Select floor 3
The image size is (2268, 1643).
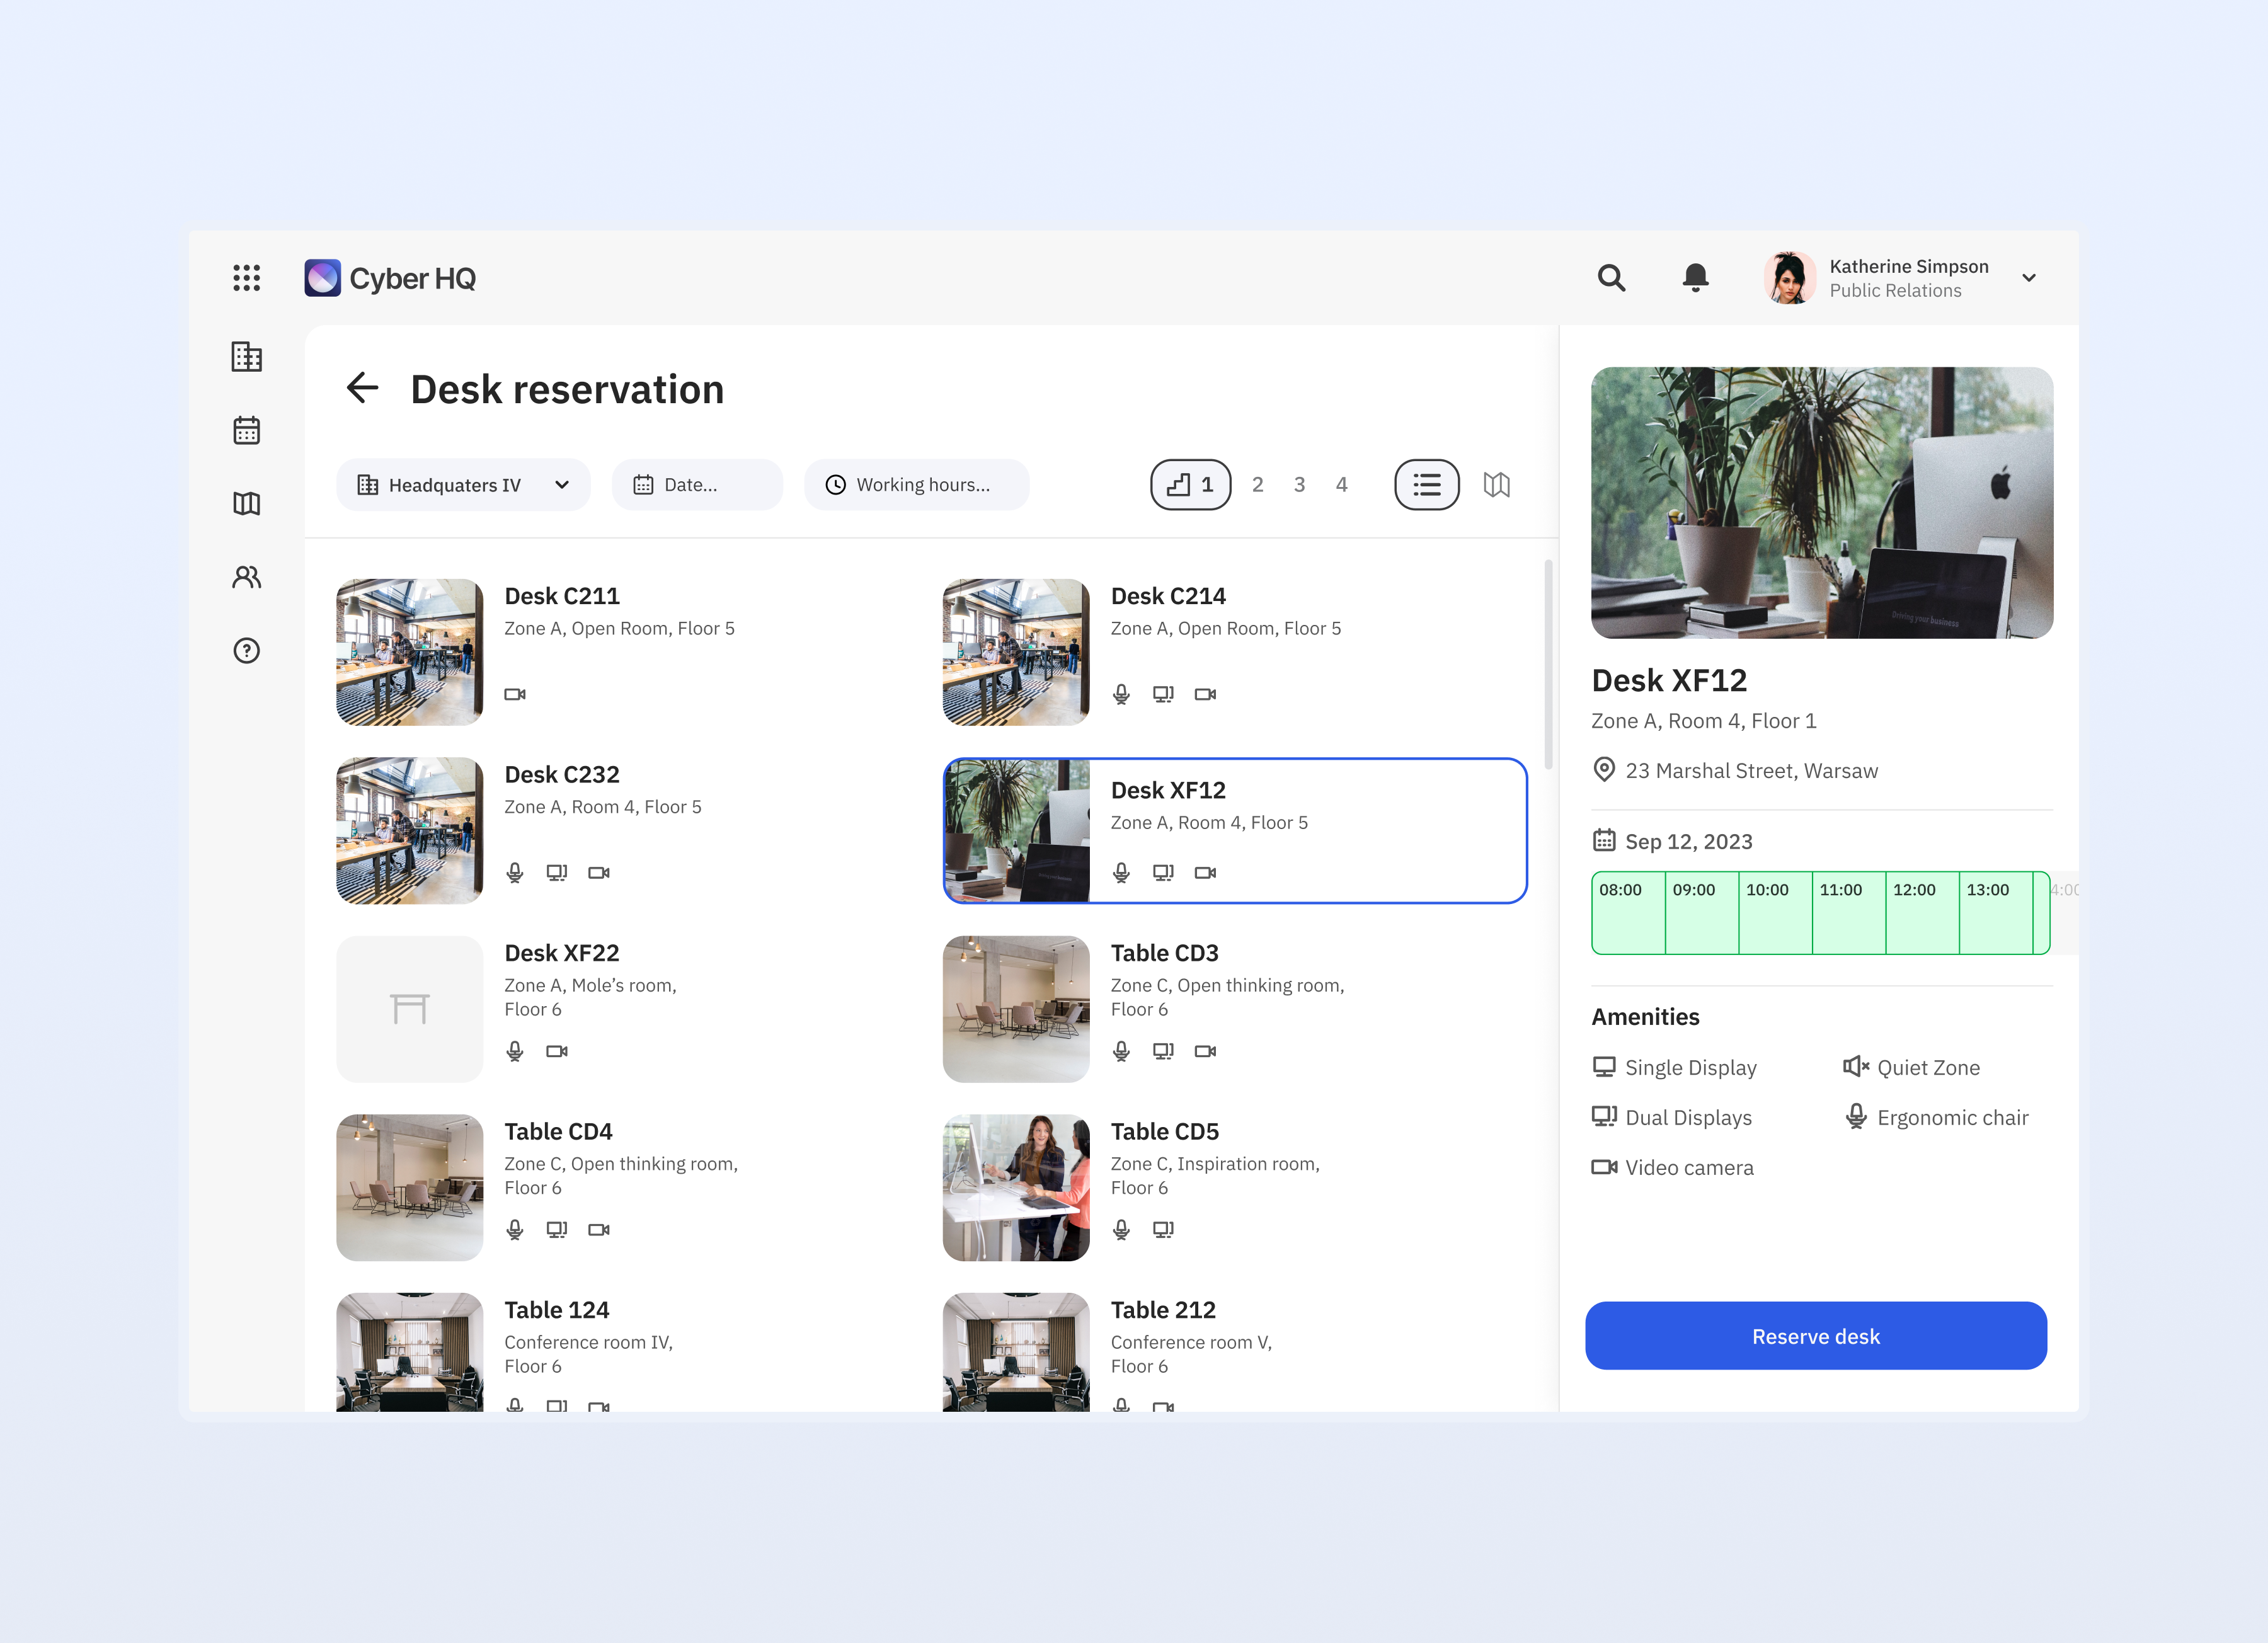1299,485
